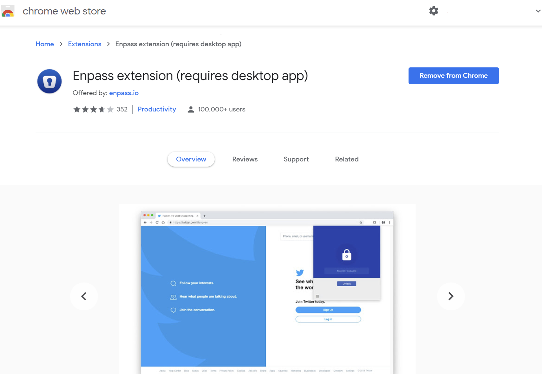This screenshot has width=542, height=374.
Task: Click the extension title heading
Action: click(x=190, y=76)
